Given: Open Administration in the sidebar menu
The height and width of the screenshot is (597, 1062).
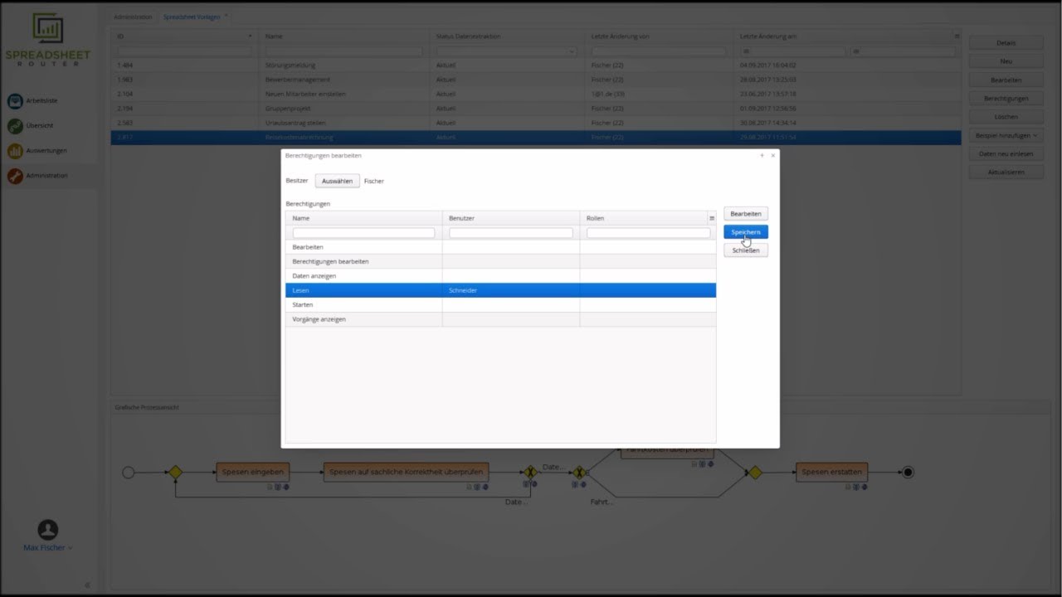Looking at the screenshot, I should point(46,176).
